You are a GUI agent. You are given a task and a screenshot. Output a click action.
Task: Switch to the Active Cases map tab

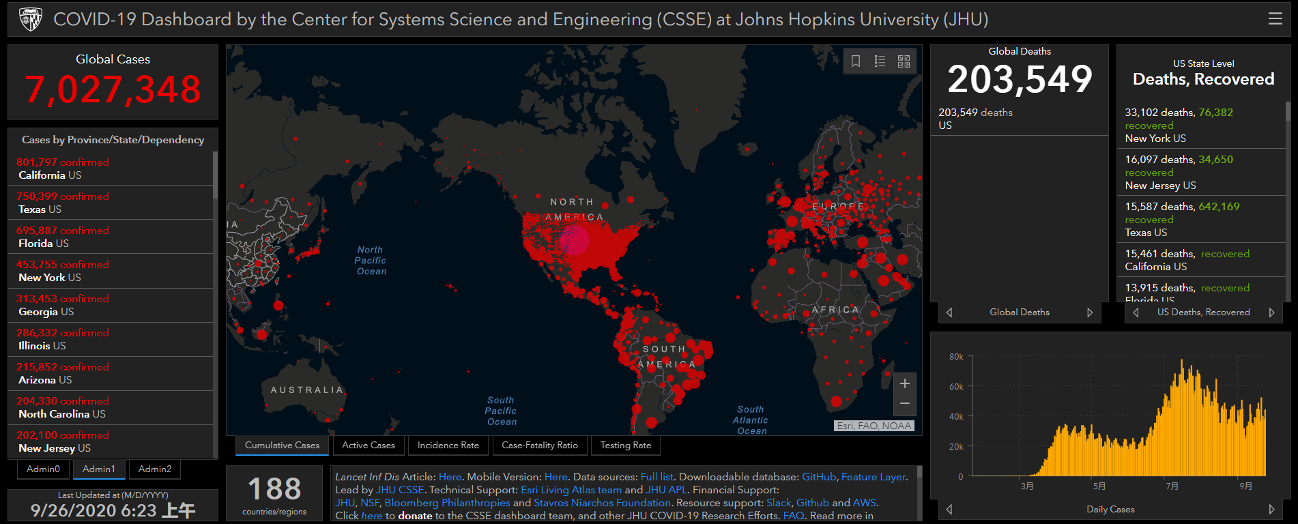coord(369,446)
